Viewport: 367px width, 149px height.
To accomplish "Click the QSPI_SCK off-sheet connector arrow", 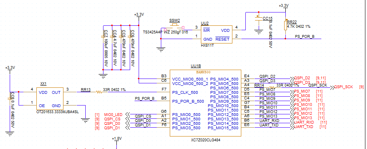I will click(332, 87).
